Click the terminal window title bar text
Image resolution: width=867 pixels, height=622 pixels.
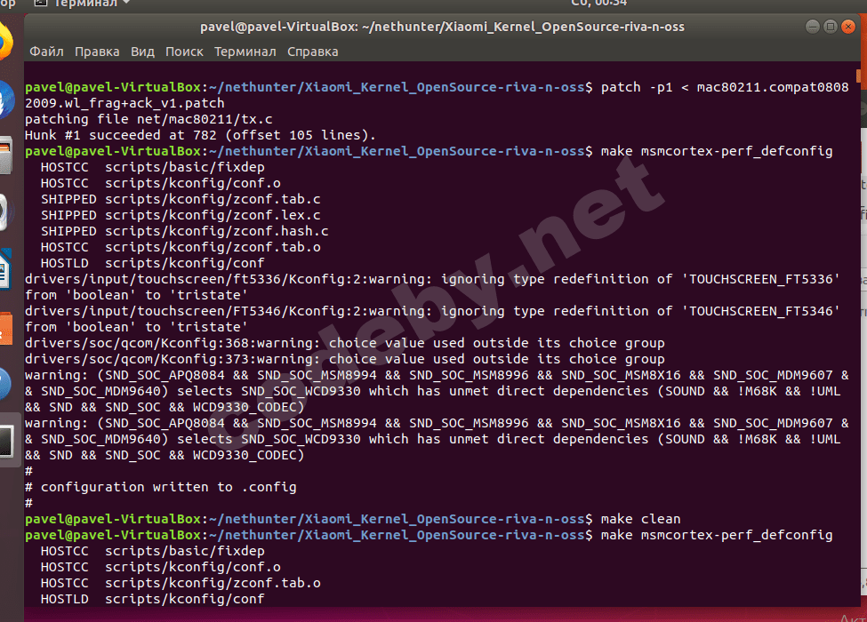click(x=442, y=27)
